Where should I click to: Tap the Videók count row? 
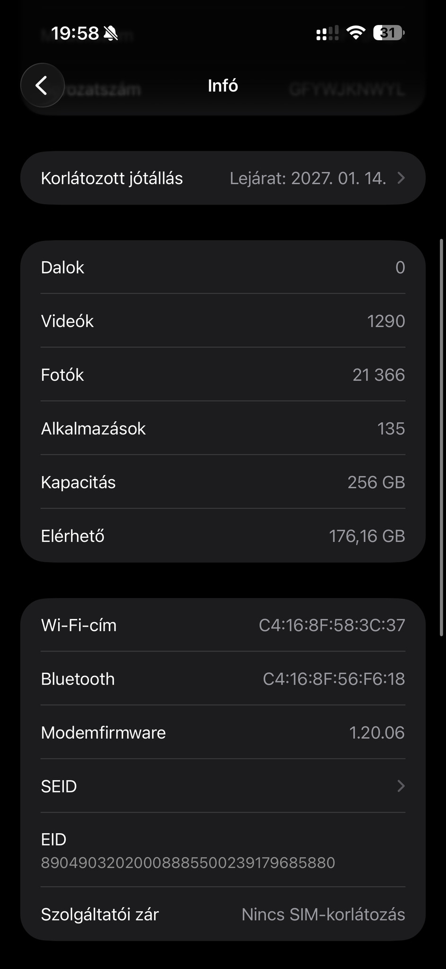[223, 321]
